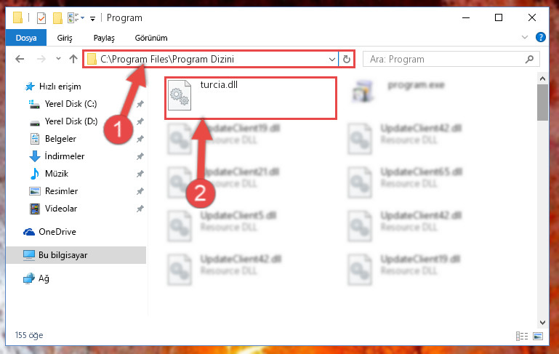559x354 pixels.
Task: Unpin Belgeler from quick access
Action: tap(140, 139)
